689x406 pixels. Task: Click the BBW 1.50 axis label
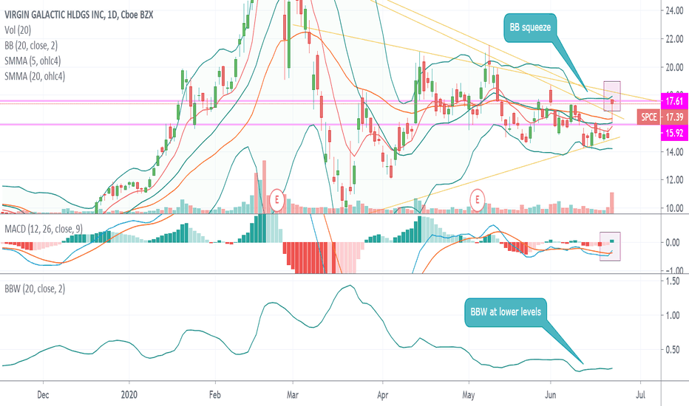673,281
